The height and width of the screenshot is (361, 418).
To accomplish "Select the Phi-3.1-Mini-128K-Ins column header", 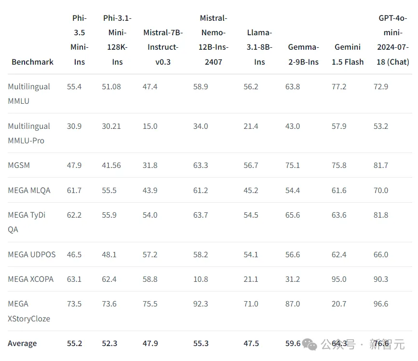I will click(117, 40).
